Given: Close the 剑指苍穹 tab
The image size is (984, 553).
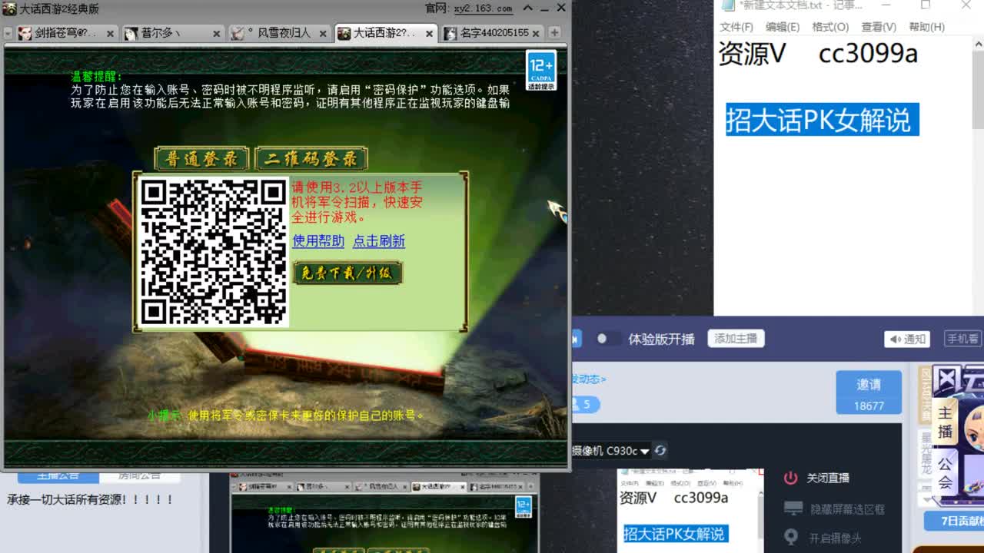Looking at the screenshot, I should tap(110, 34).
